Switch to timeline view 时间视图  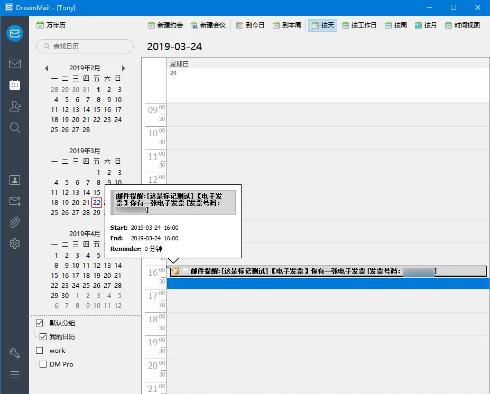[x=463, y=25]
